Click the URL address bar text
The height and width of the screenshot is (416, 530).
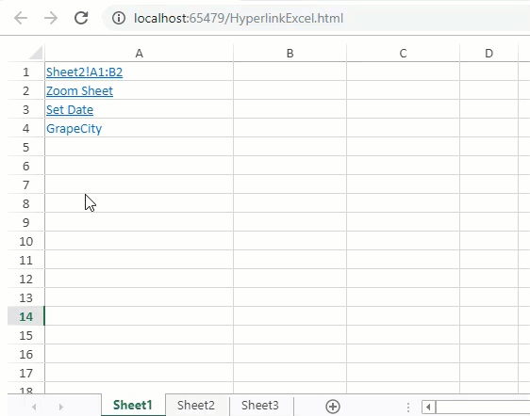click(x=239, y=18)
